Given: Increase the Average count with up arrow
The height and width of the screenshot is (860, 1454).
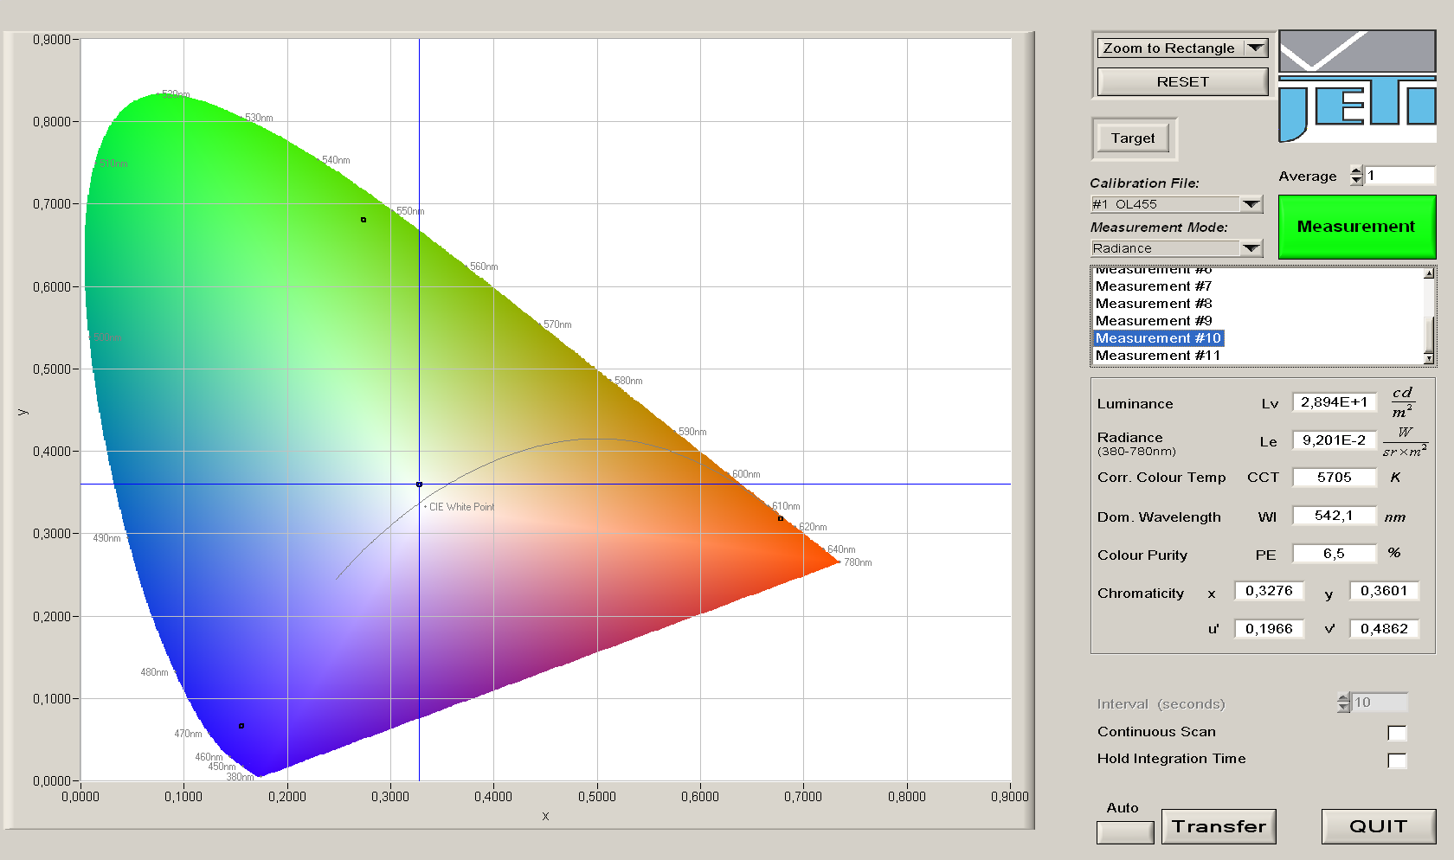Looking at the screenshot, I should click(x=1356, y=170).
